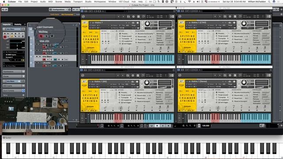283x159 pixels.
Task: Expand the Chords inspector section
Action: click(x=14, y=76)
